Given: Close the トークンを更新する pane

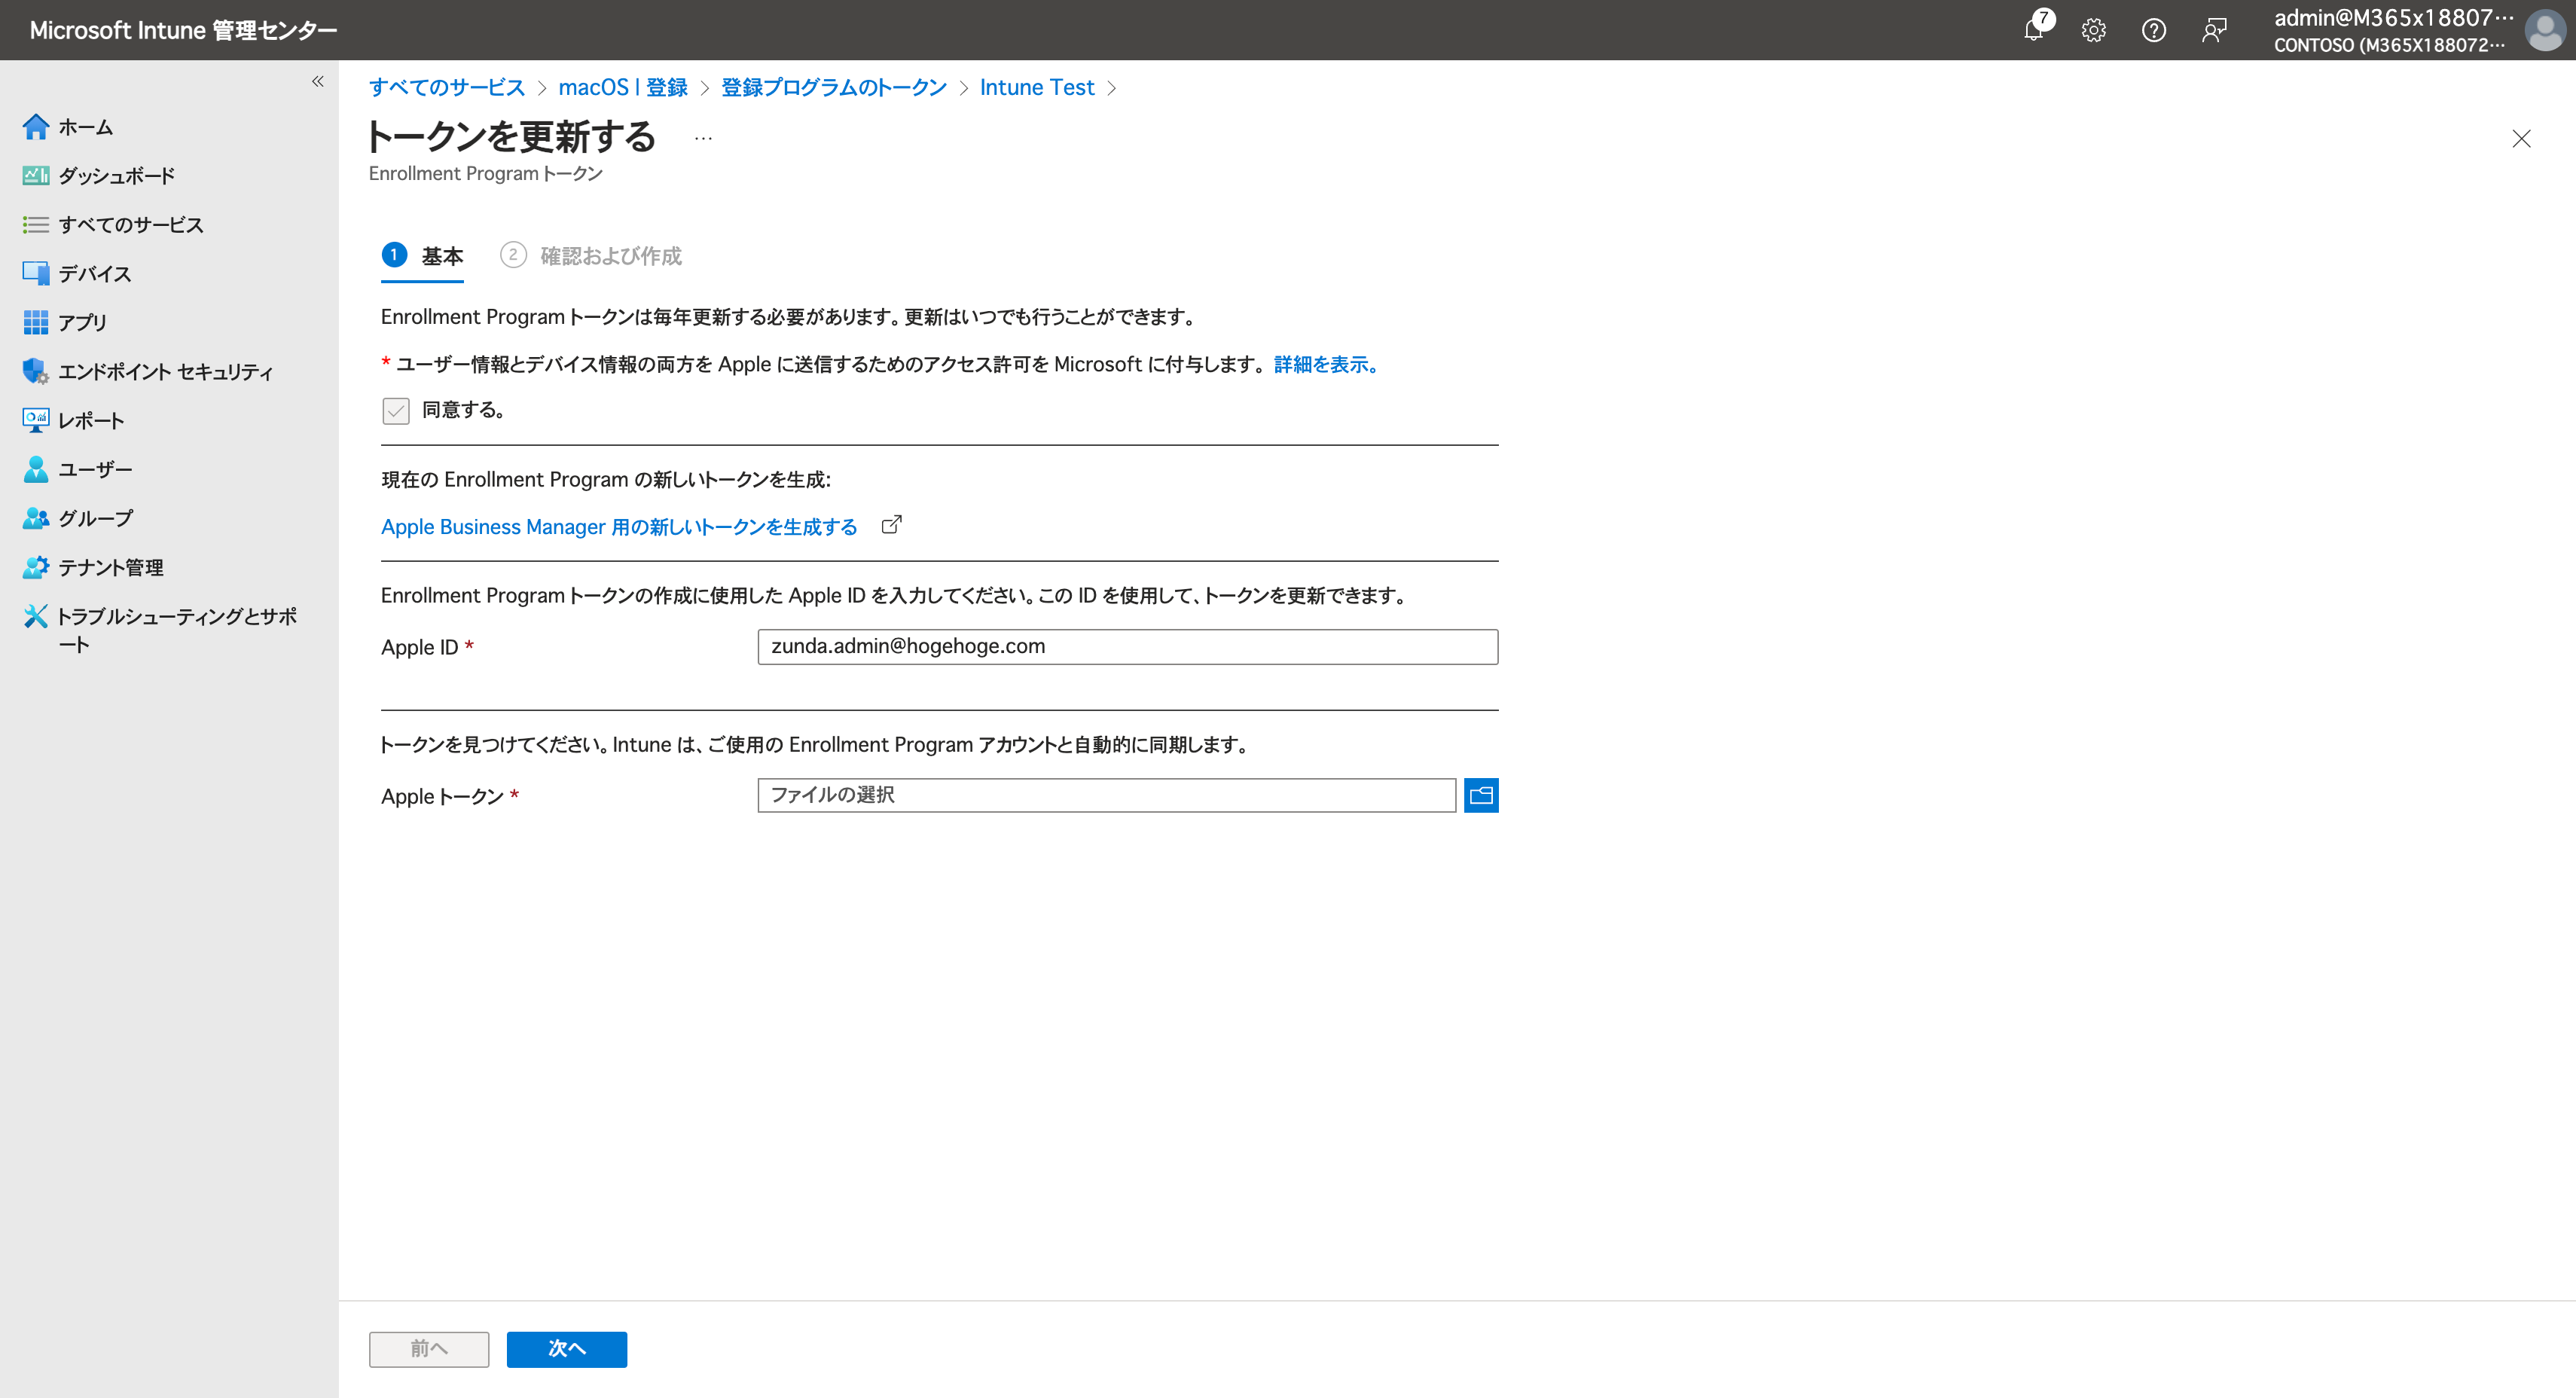Looking at the screenshot, I should pos(2521,139).
